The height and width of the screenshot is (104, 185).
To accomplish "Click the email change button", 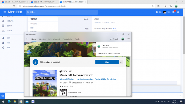I will 115,29.
